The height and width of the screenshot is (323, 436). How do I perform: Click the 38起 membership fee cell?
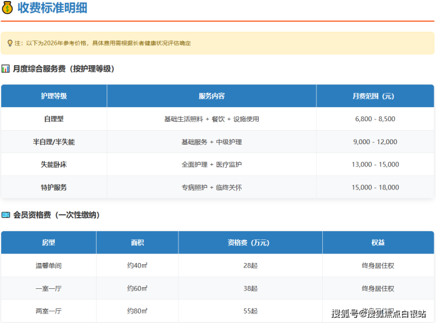pos(250,288)
